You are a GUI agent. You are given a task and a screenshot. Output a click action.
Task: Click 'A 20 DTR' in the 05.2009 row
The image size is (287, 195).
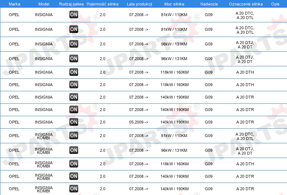click(245, 122)
